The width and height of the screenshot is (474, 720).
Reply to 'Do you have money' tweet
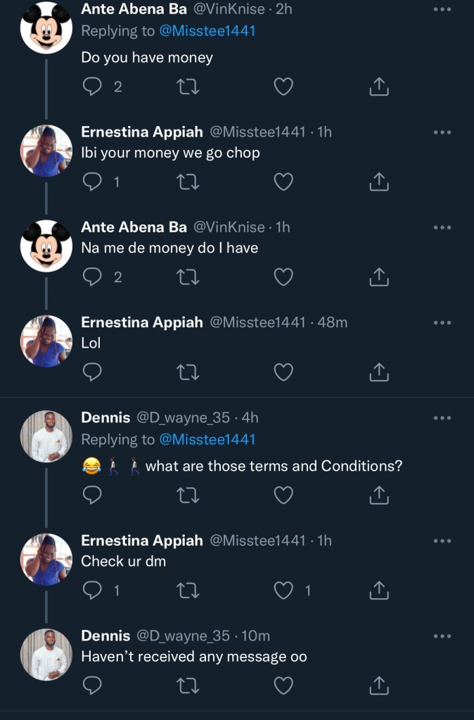(93, 87)
